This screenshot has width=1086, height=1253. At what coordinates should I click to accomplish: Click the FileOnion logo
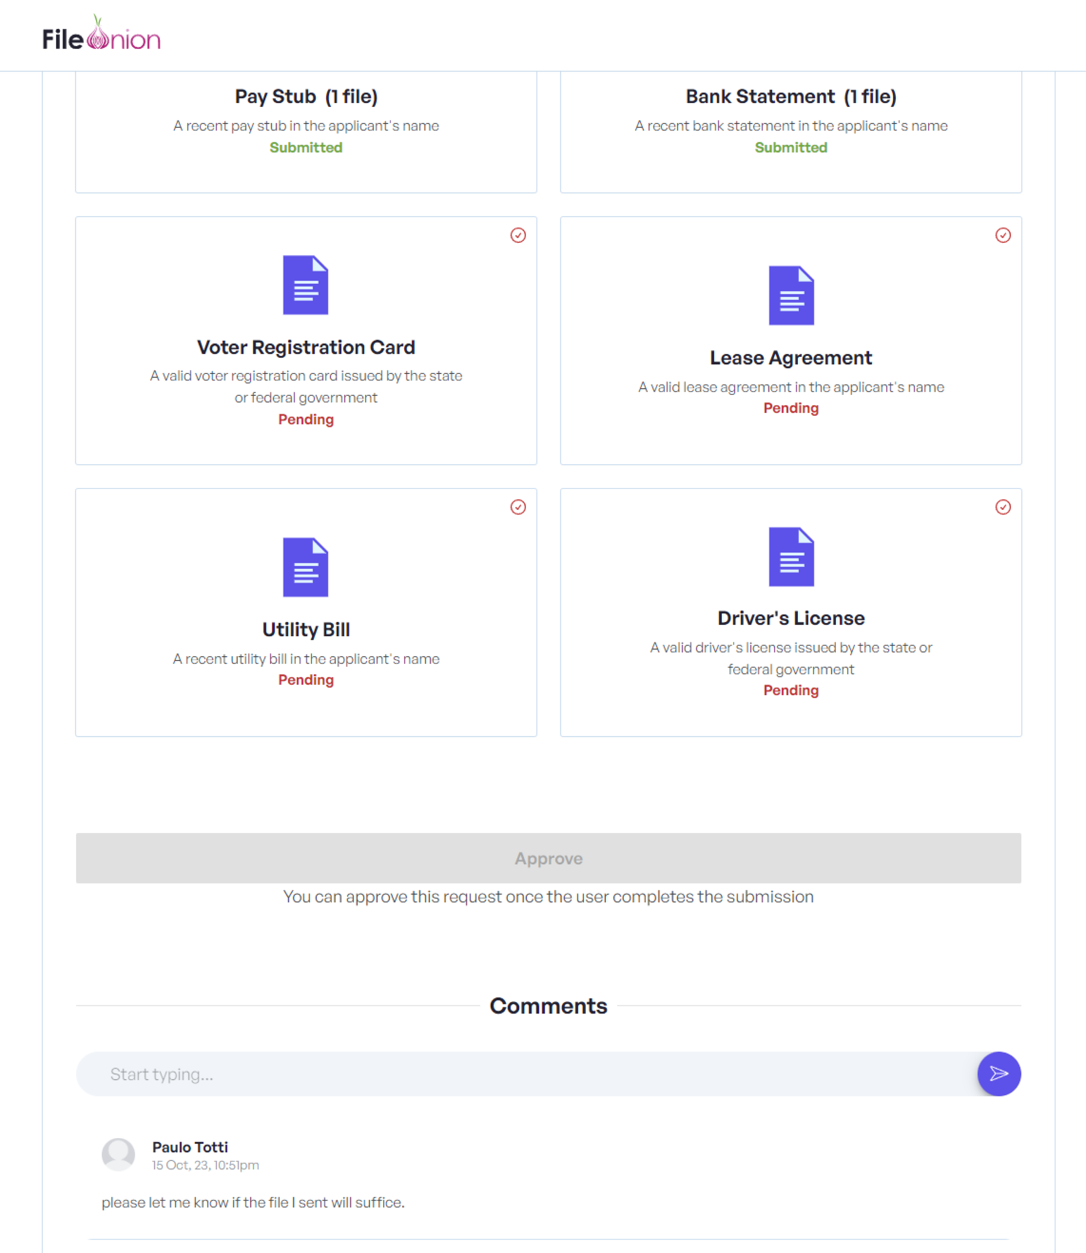[x=101, y=36]
